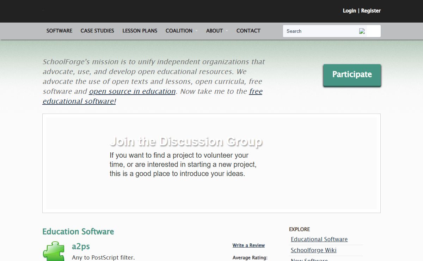This screenshot has width=423, height=261.
Task: Click the green puzzle piece a2ps icon
Action: [x=54, y=251]
